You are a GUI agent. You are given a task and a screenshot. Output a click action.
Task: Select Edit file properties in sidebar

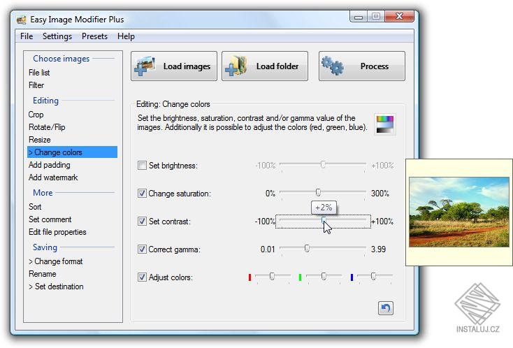[x=57, y=232]
